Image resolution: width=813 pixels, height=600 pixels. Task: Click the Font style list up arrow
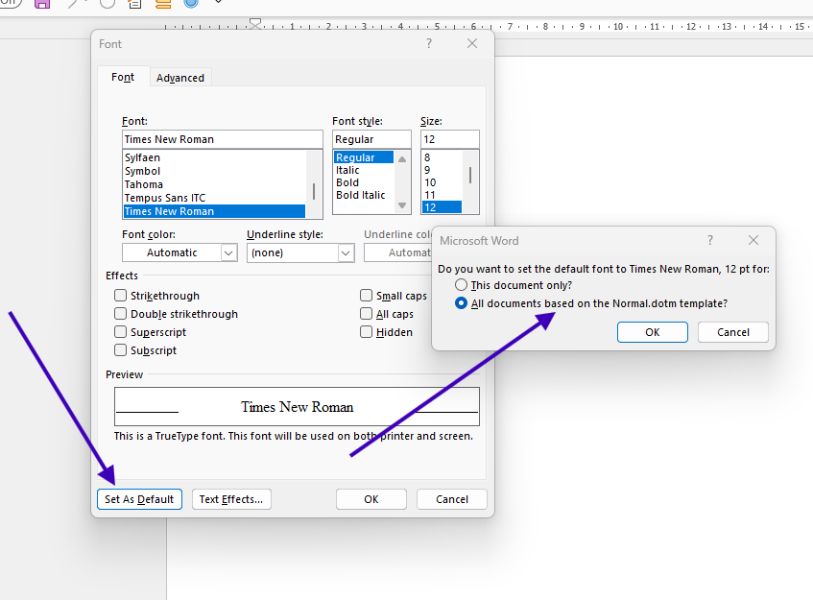click(x=402, y=158)
